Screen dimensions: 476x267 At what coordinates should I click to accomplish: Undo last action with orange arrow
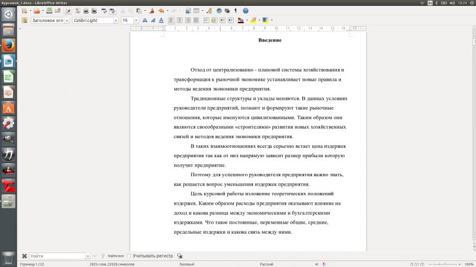[161, 11]
